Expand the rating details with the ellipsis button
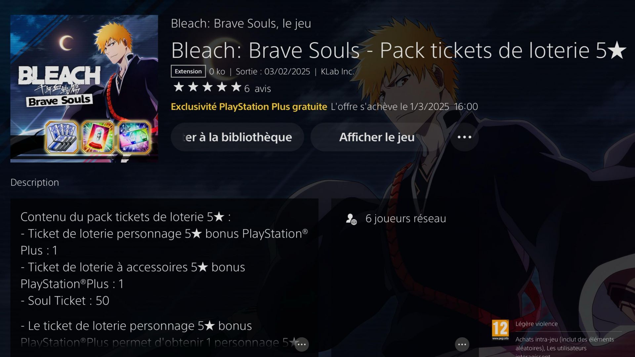The height and width of the screenshot is (357, 635). click(x=462, y=344)
